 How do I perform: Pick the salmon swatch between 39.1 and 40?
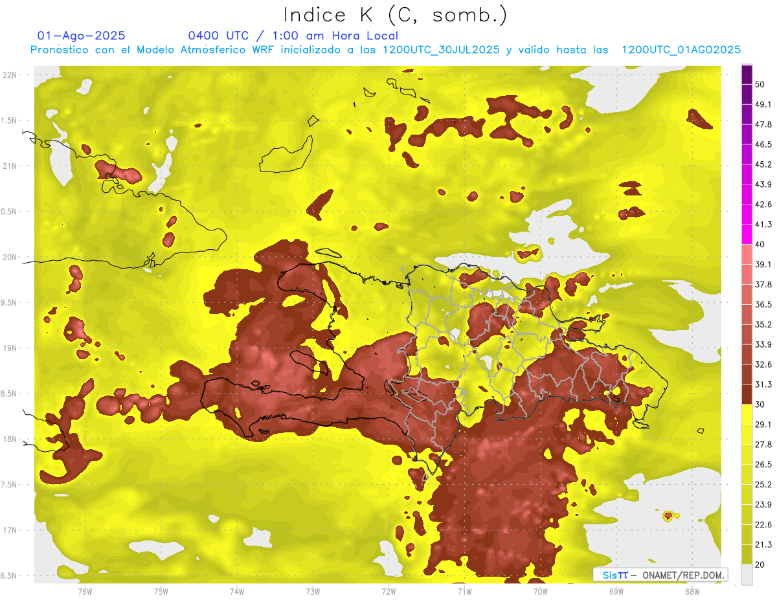point(747,254)
